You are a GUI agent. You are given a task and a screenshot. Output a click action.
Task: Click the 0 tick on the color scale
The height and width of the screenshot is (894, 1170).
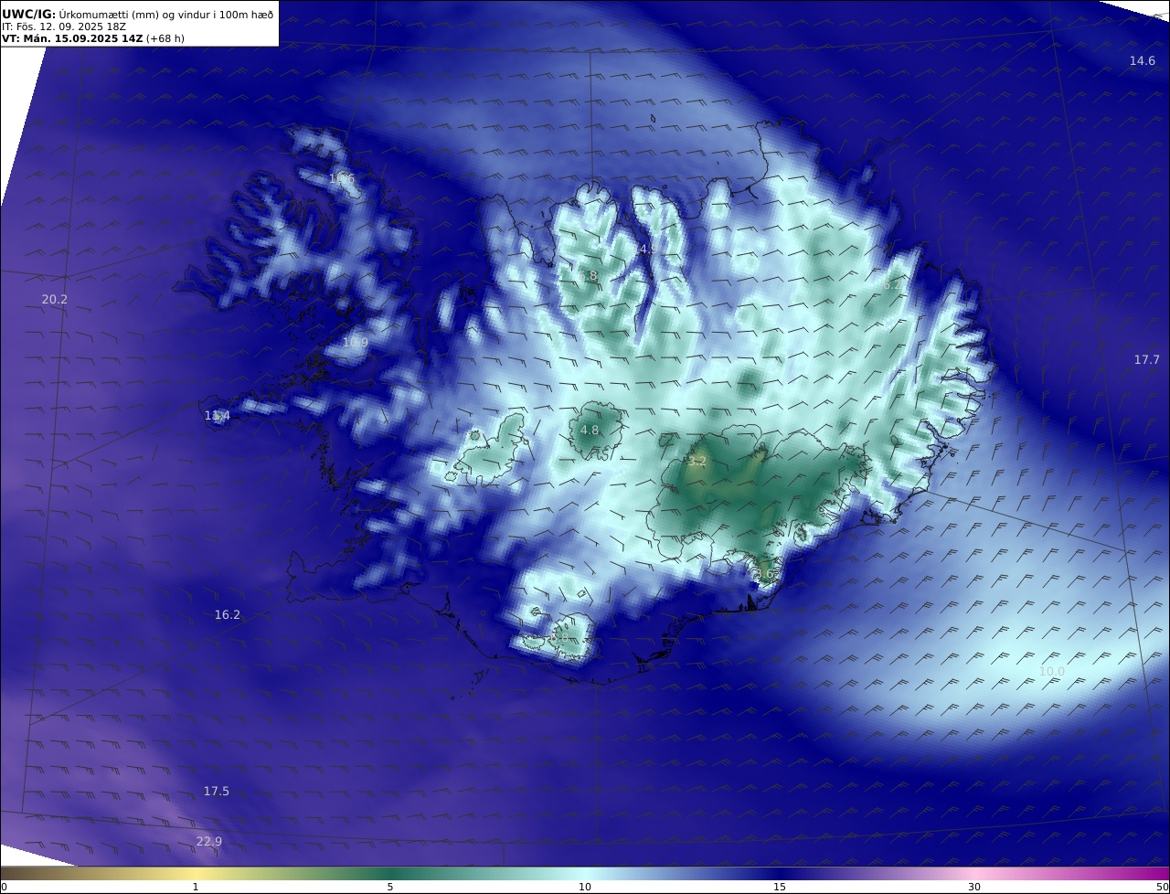point(4,887)
